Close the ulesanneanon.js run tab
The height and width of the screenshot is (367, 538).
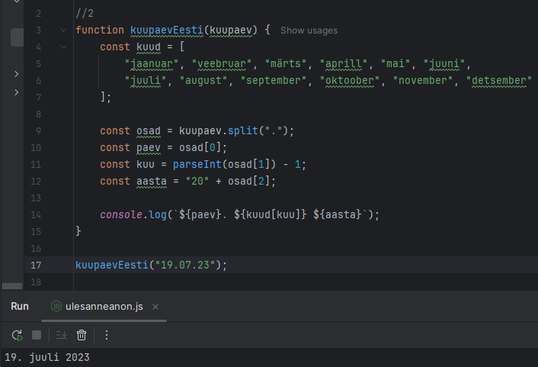click(x=155, y=307)
